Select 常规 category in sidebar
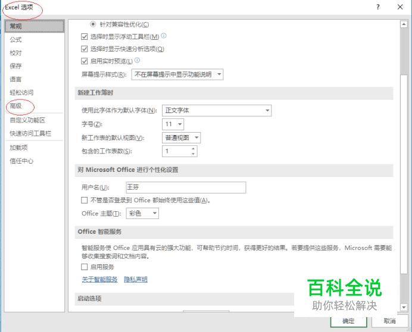Screen dimensions: 412x332 click(35, 26)
